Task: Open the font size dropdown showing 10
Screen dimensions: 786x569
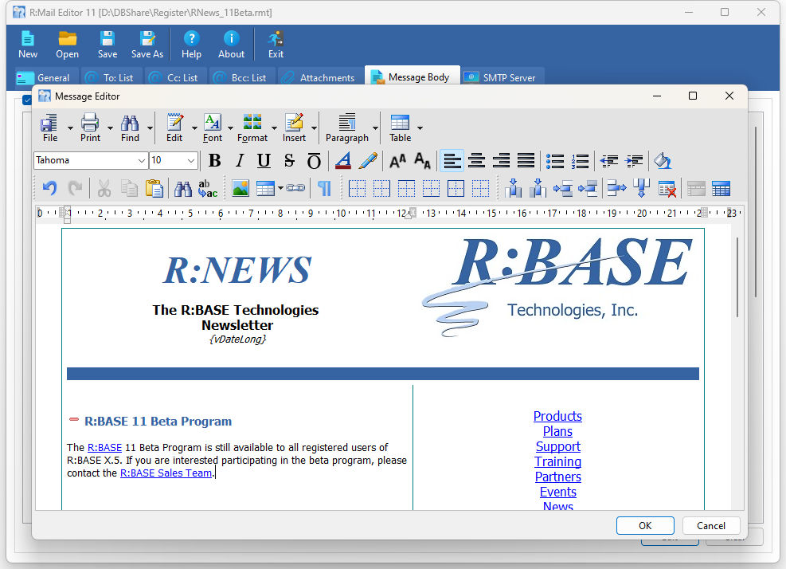Action: tap(191, 160)
